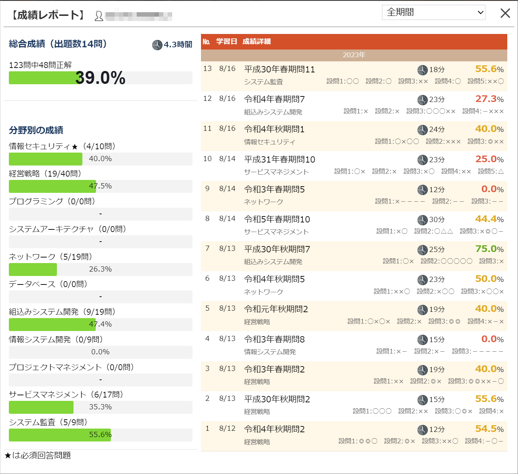Click the データベース（0/0問） label
The image size is (518, 474).
click(48, 284)
